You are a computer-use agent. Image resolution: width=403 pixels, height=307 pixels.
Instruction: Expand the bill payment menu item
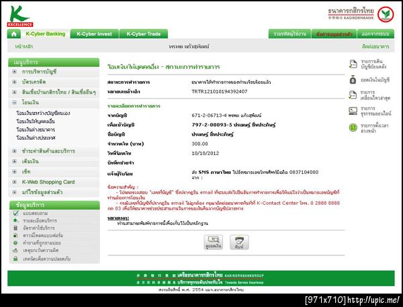(x=14, y=151)
